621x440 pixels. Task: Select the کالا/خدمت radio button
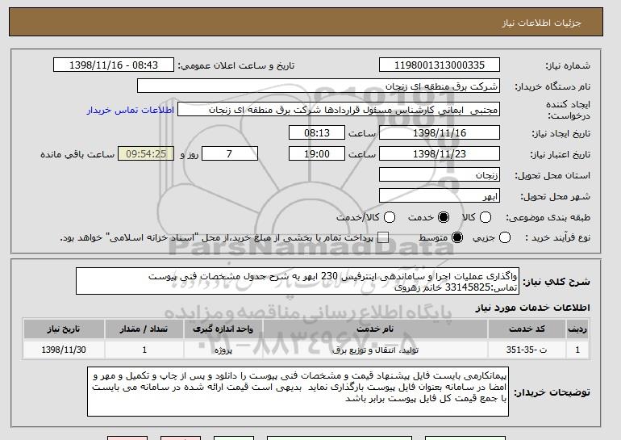click(390, 217)
